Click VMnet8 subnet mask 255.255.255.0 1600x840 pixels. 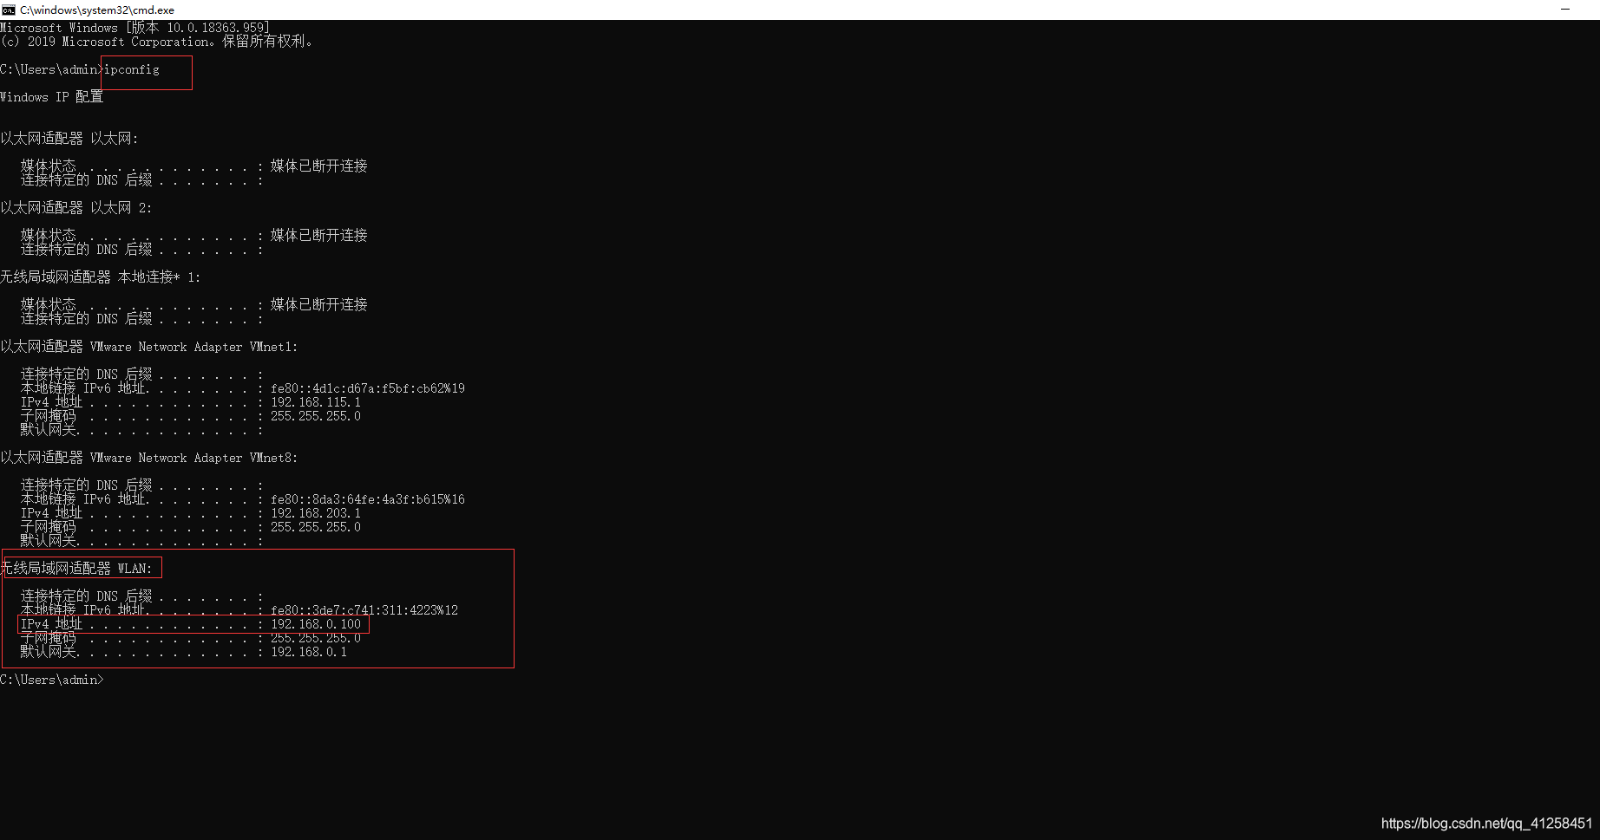pos(316,527)
